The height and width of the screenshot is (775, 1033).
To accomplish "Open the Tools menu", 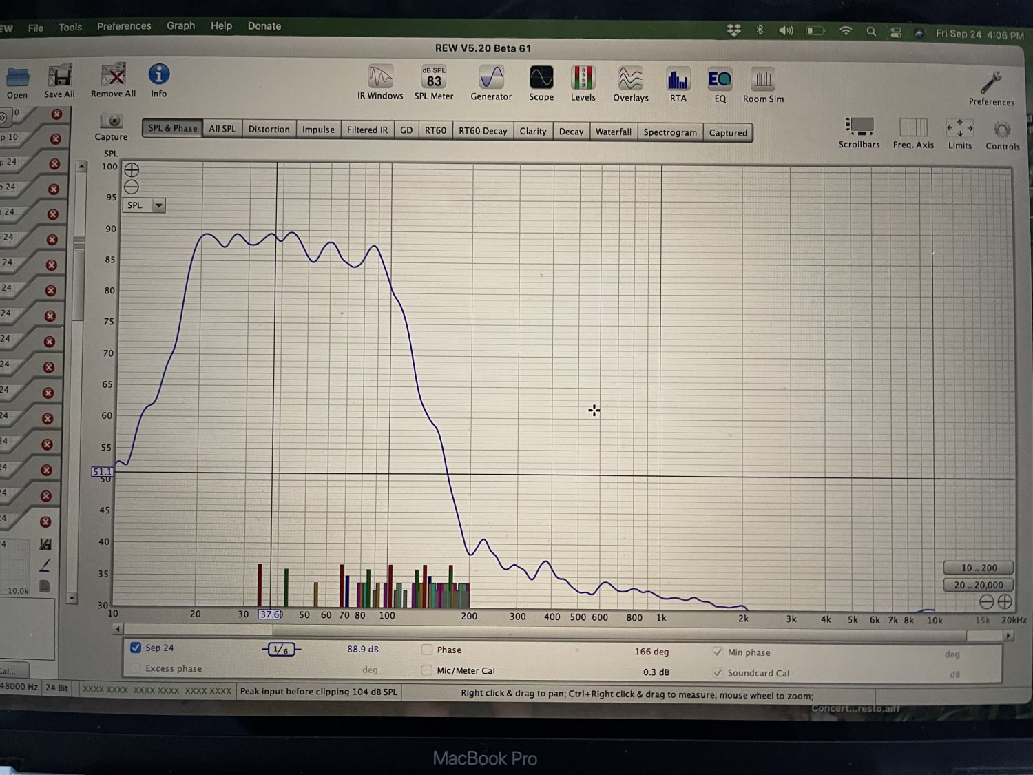I will tap(70, 27).
